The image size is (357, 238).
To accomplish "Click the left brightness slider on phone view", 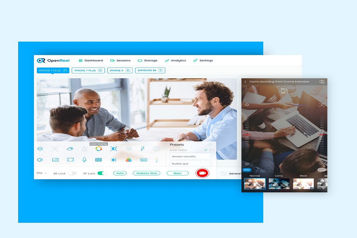I will (247, 135).
